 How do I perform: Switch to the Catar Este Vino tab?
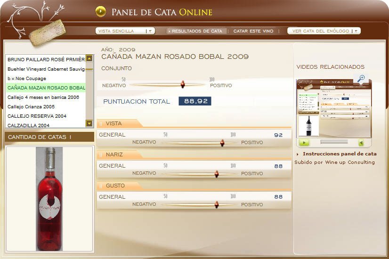[253, 31]
